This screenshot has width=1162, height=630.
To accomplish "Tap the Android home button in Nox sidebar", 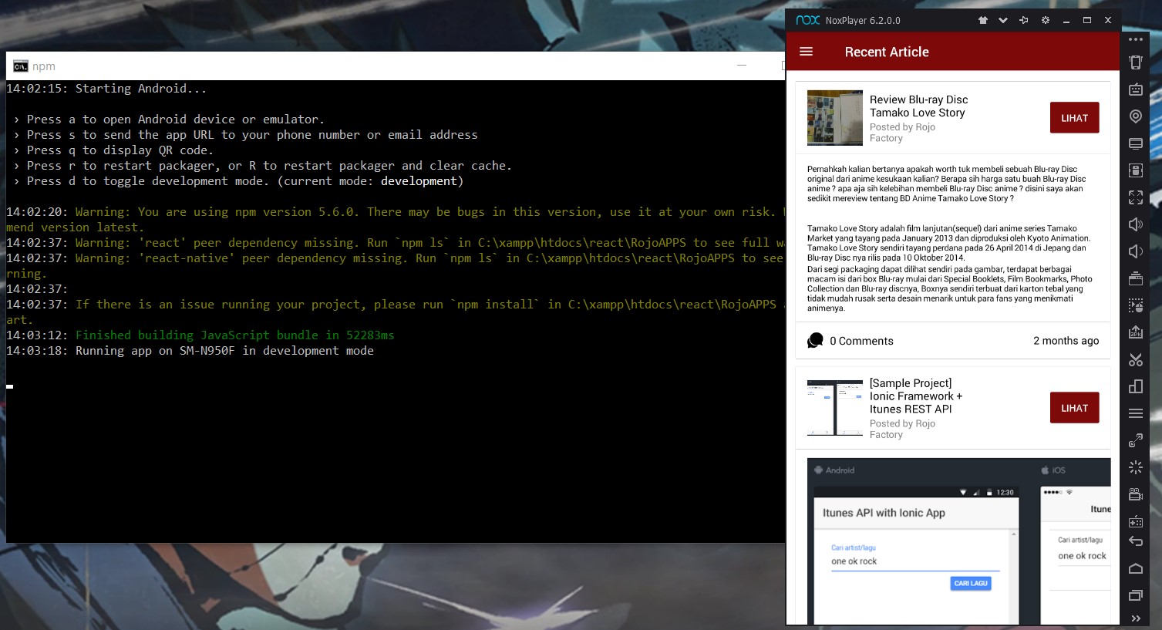I will [1136, 568].
